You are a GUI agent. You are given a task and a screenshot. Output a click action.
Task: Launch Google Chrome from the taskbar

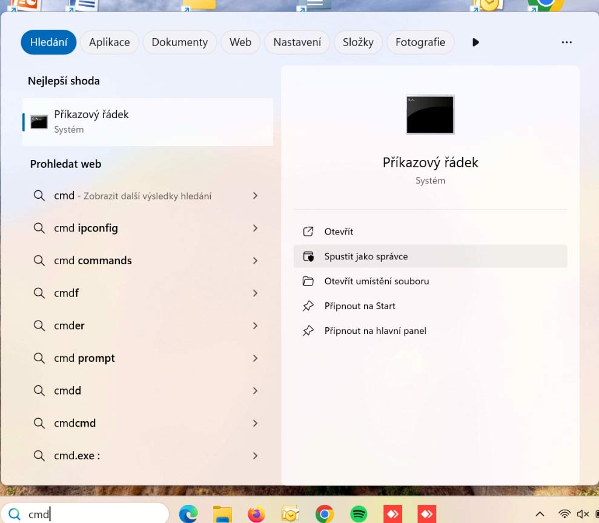pos(324,514)
